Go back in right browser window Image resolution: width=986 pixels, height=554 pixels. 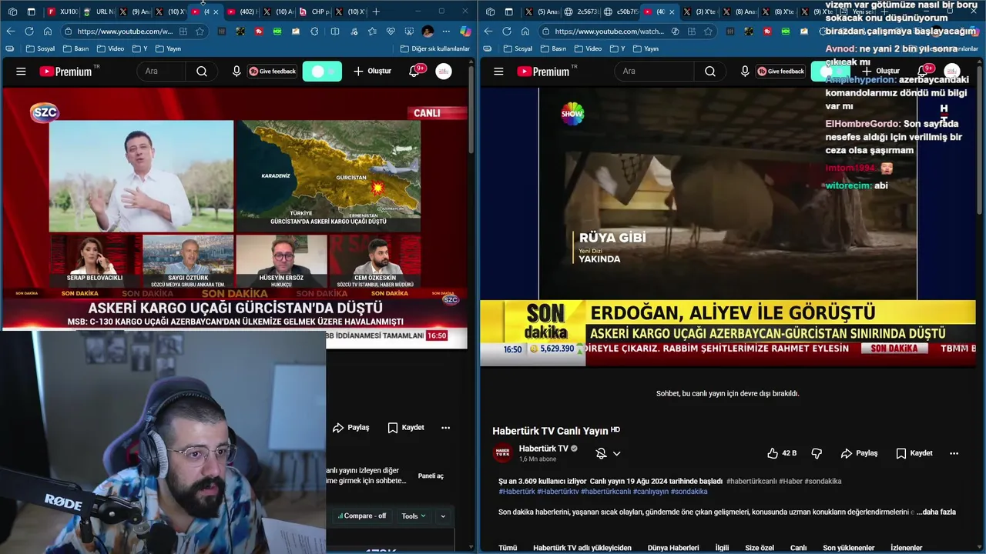(488, 32)
